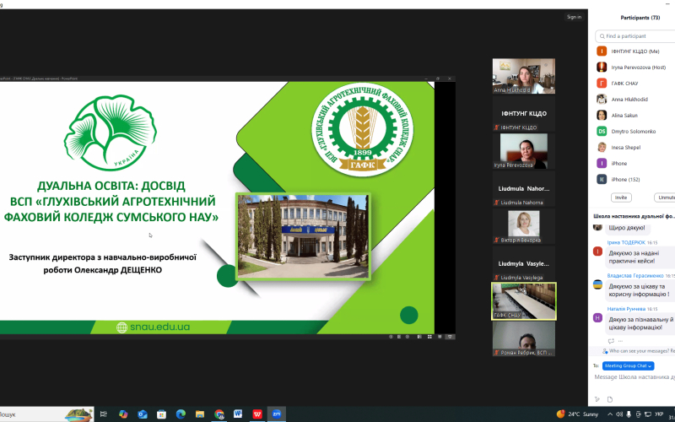Reply to Наталія Румчева's message
675x422 pixels.
(x=611, y=341)
